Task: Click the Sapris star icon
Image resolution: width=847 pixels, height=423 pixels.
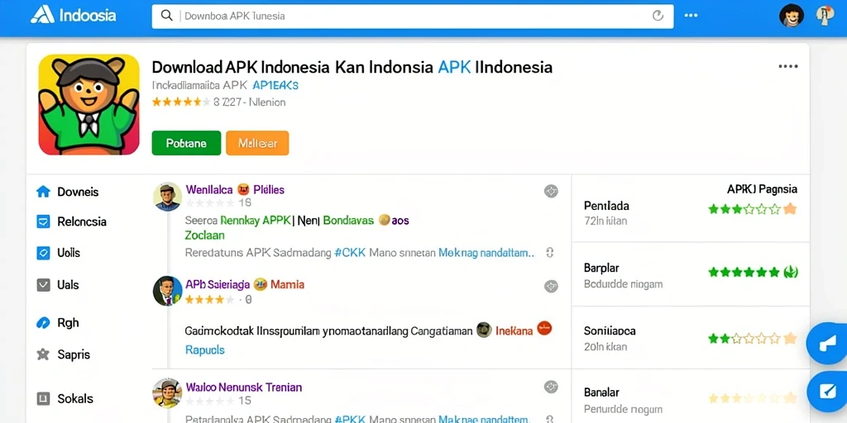Action: tap(43, 354)
